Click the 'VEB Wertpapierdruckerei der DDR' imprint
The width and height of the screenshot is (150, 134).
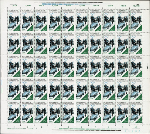pos(17,129)
